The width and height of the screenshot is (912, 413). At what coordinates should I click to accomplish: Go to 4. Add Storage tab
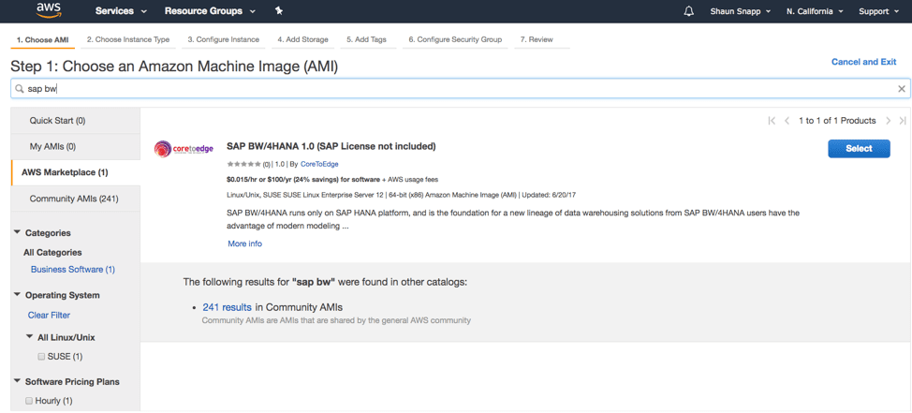[302, 39]
